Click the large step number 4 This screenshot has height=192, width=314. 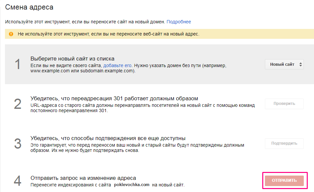(x=17, y=181)
